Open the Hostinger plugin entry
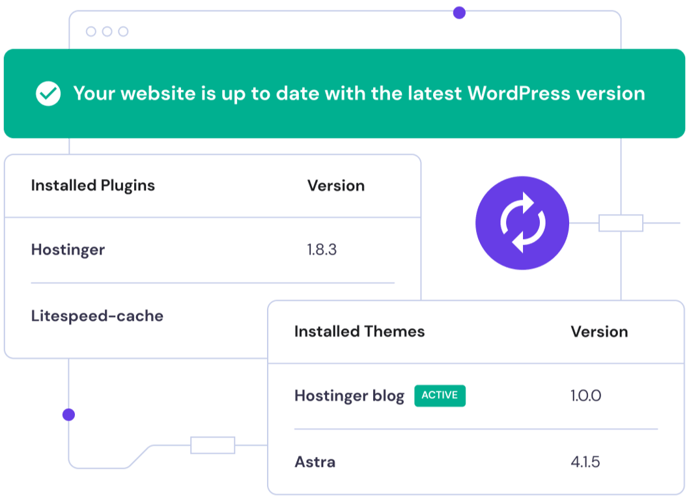 [68, 250]
